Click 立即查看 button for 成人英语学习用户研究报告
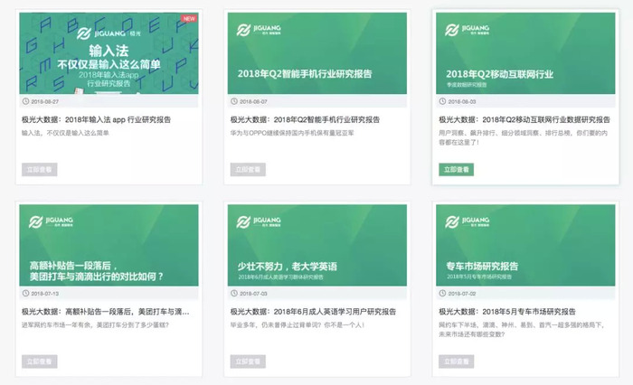 coord(248,362)
